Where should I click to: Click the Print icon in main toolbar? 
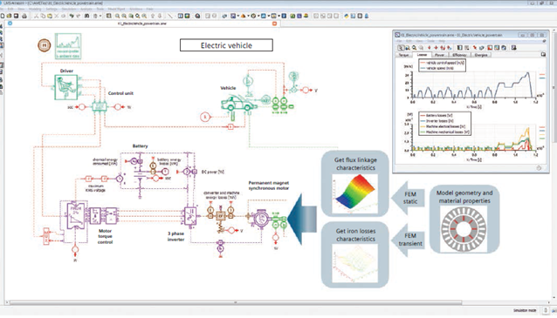tap(24, 16)
